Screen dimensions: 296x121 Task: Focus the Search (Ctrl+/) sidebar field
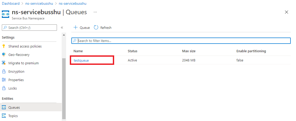pos(29,28)
